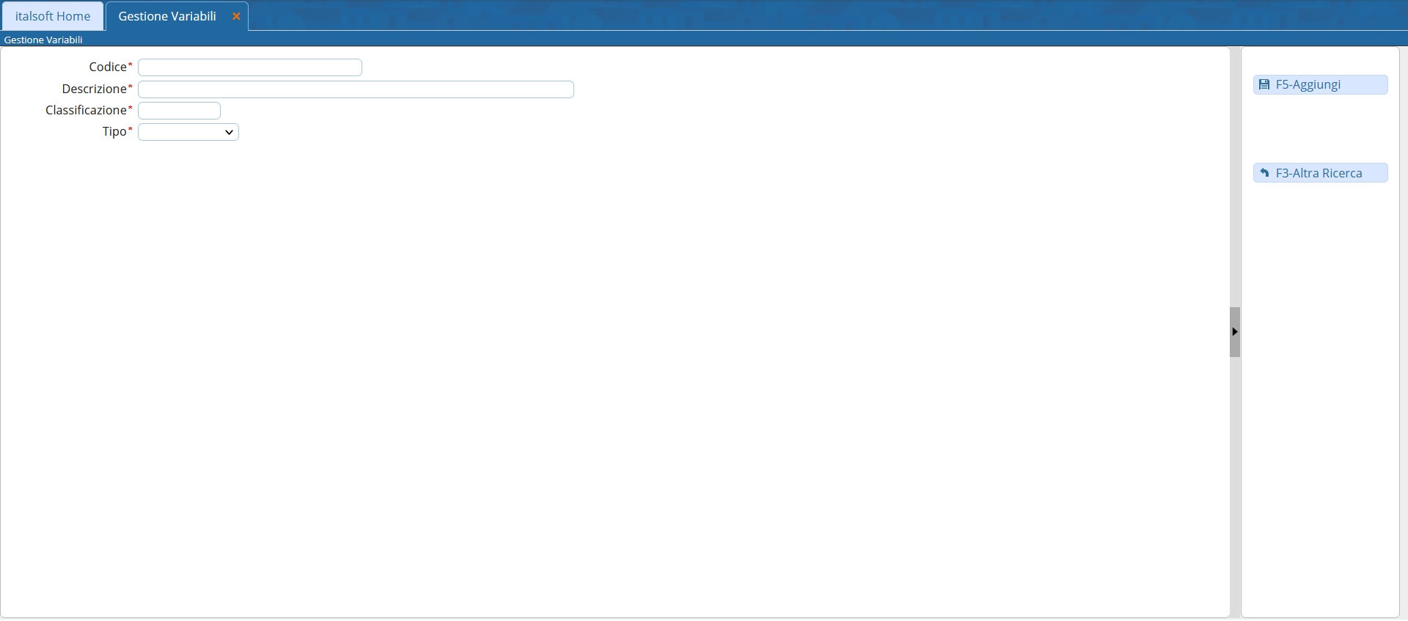Focus the Classificazione input box

tap(179, 111)
